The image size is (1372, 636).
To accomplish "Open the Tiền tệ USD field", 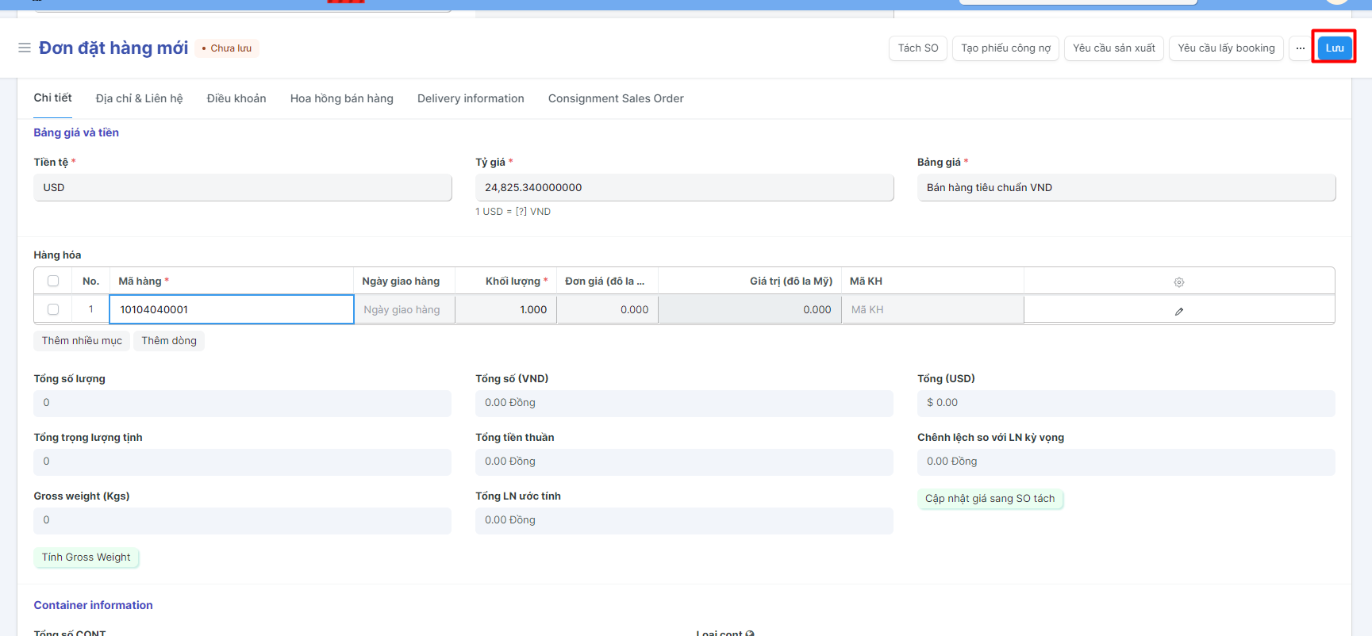I will click(242, 188).
